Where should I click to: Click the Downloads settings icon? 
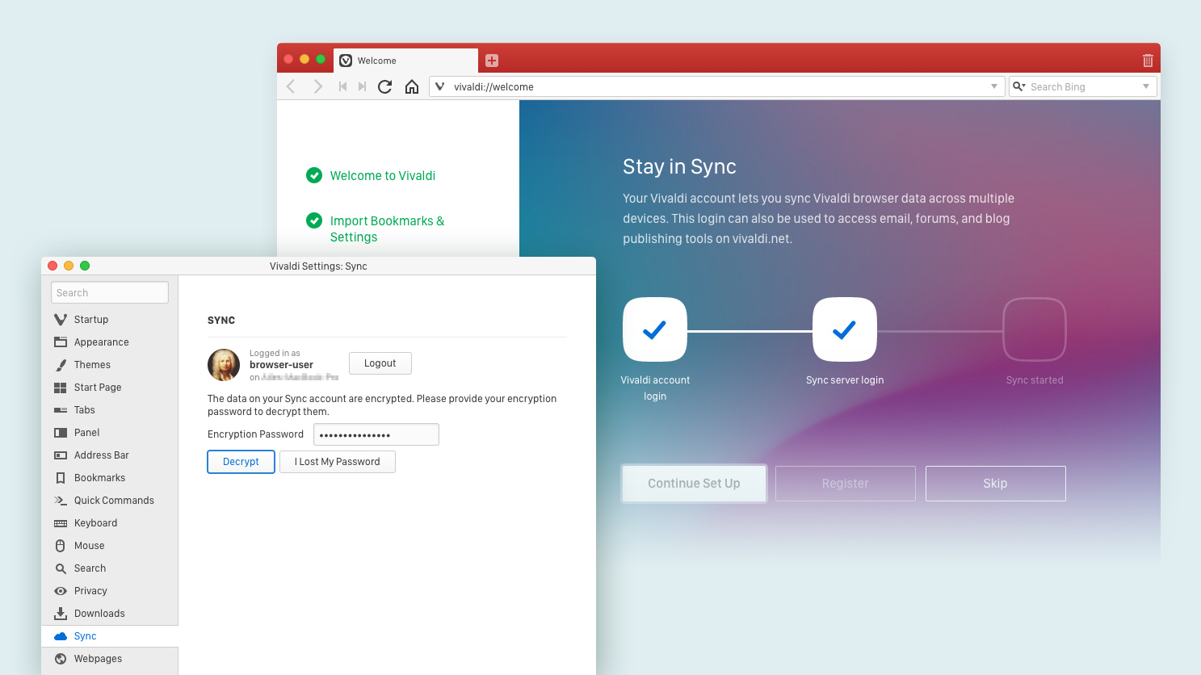pos(61,614)
